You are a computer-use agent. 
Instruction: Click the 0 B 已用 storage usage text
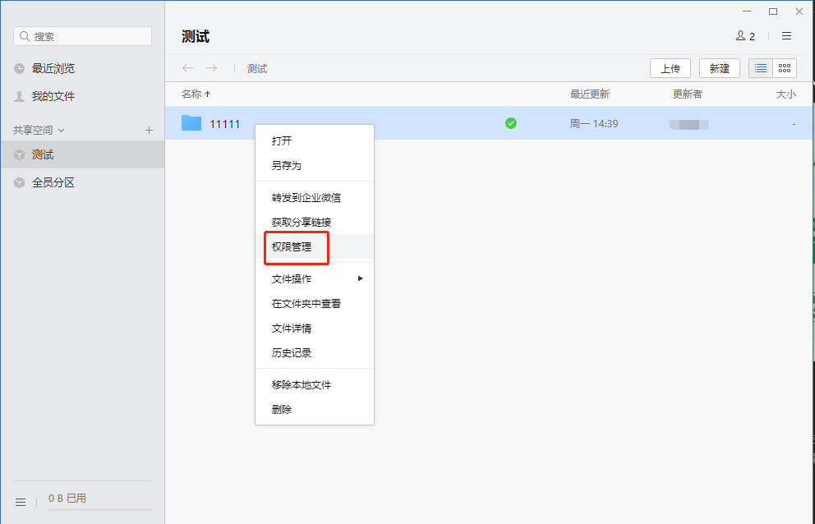[x=67, y=498]
